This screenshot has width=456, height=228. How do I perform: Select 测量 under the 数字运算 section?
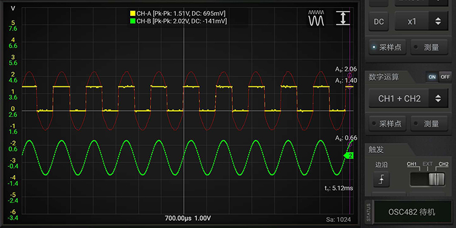tap(429, 123)
